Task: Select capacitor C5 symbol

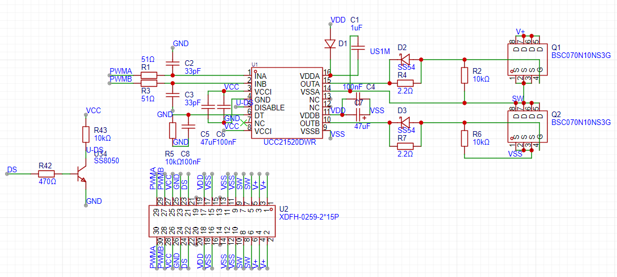Action: (x=208, y=106)
